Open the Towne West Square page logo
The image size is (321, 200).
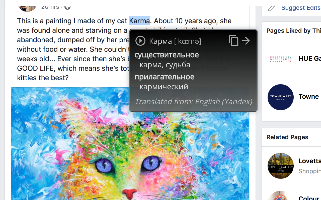pyautogui.click(x=280, y=97)
